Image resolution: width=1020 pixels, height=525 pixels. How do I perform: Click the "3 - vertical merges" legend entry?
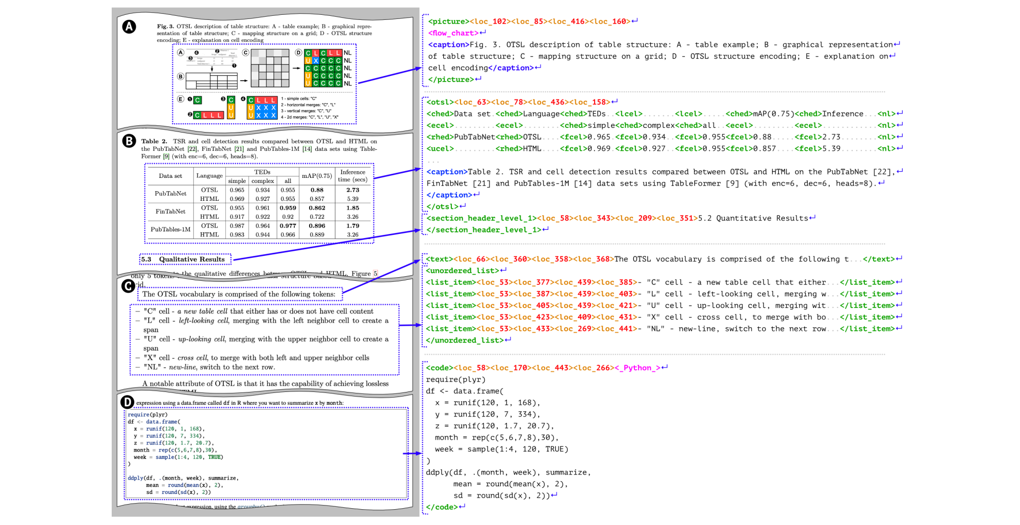point(306,111)
